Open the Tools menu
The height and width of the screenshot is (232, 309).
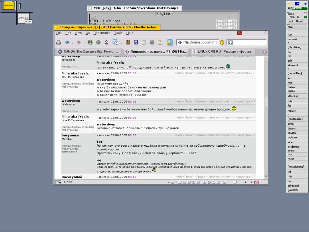coord(118,33)
